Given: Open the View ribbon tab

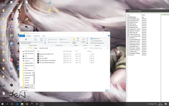Looking at the screenshot, I should (x=44, y=36).
